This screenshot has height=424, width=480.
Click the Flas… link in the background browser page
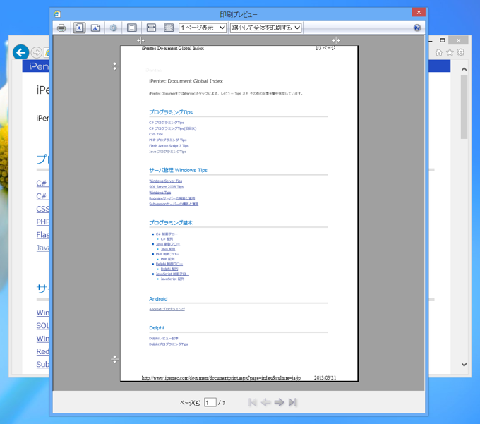click(43, 235)
